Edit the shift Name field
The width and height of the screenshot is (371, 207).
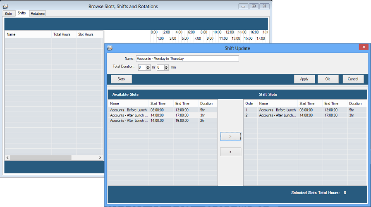point(187,59)
